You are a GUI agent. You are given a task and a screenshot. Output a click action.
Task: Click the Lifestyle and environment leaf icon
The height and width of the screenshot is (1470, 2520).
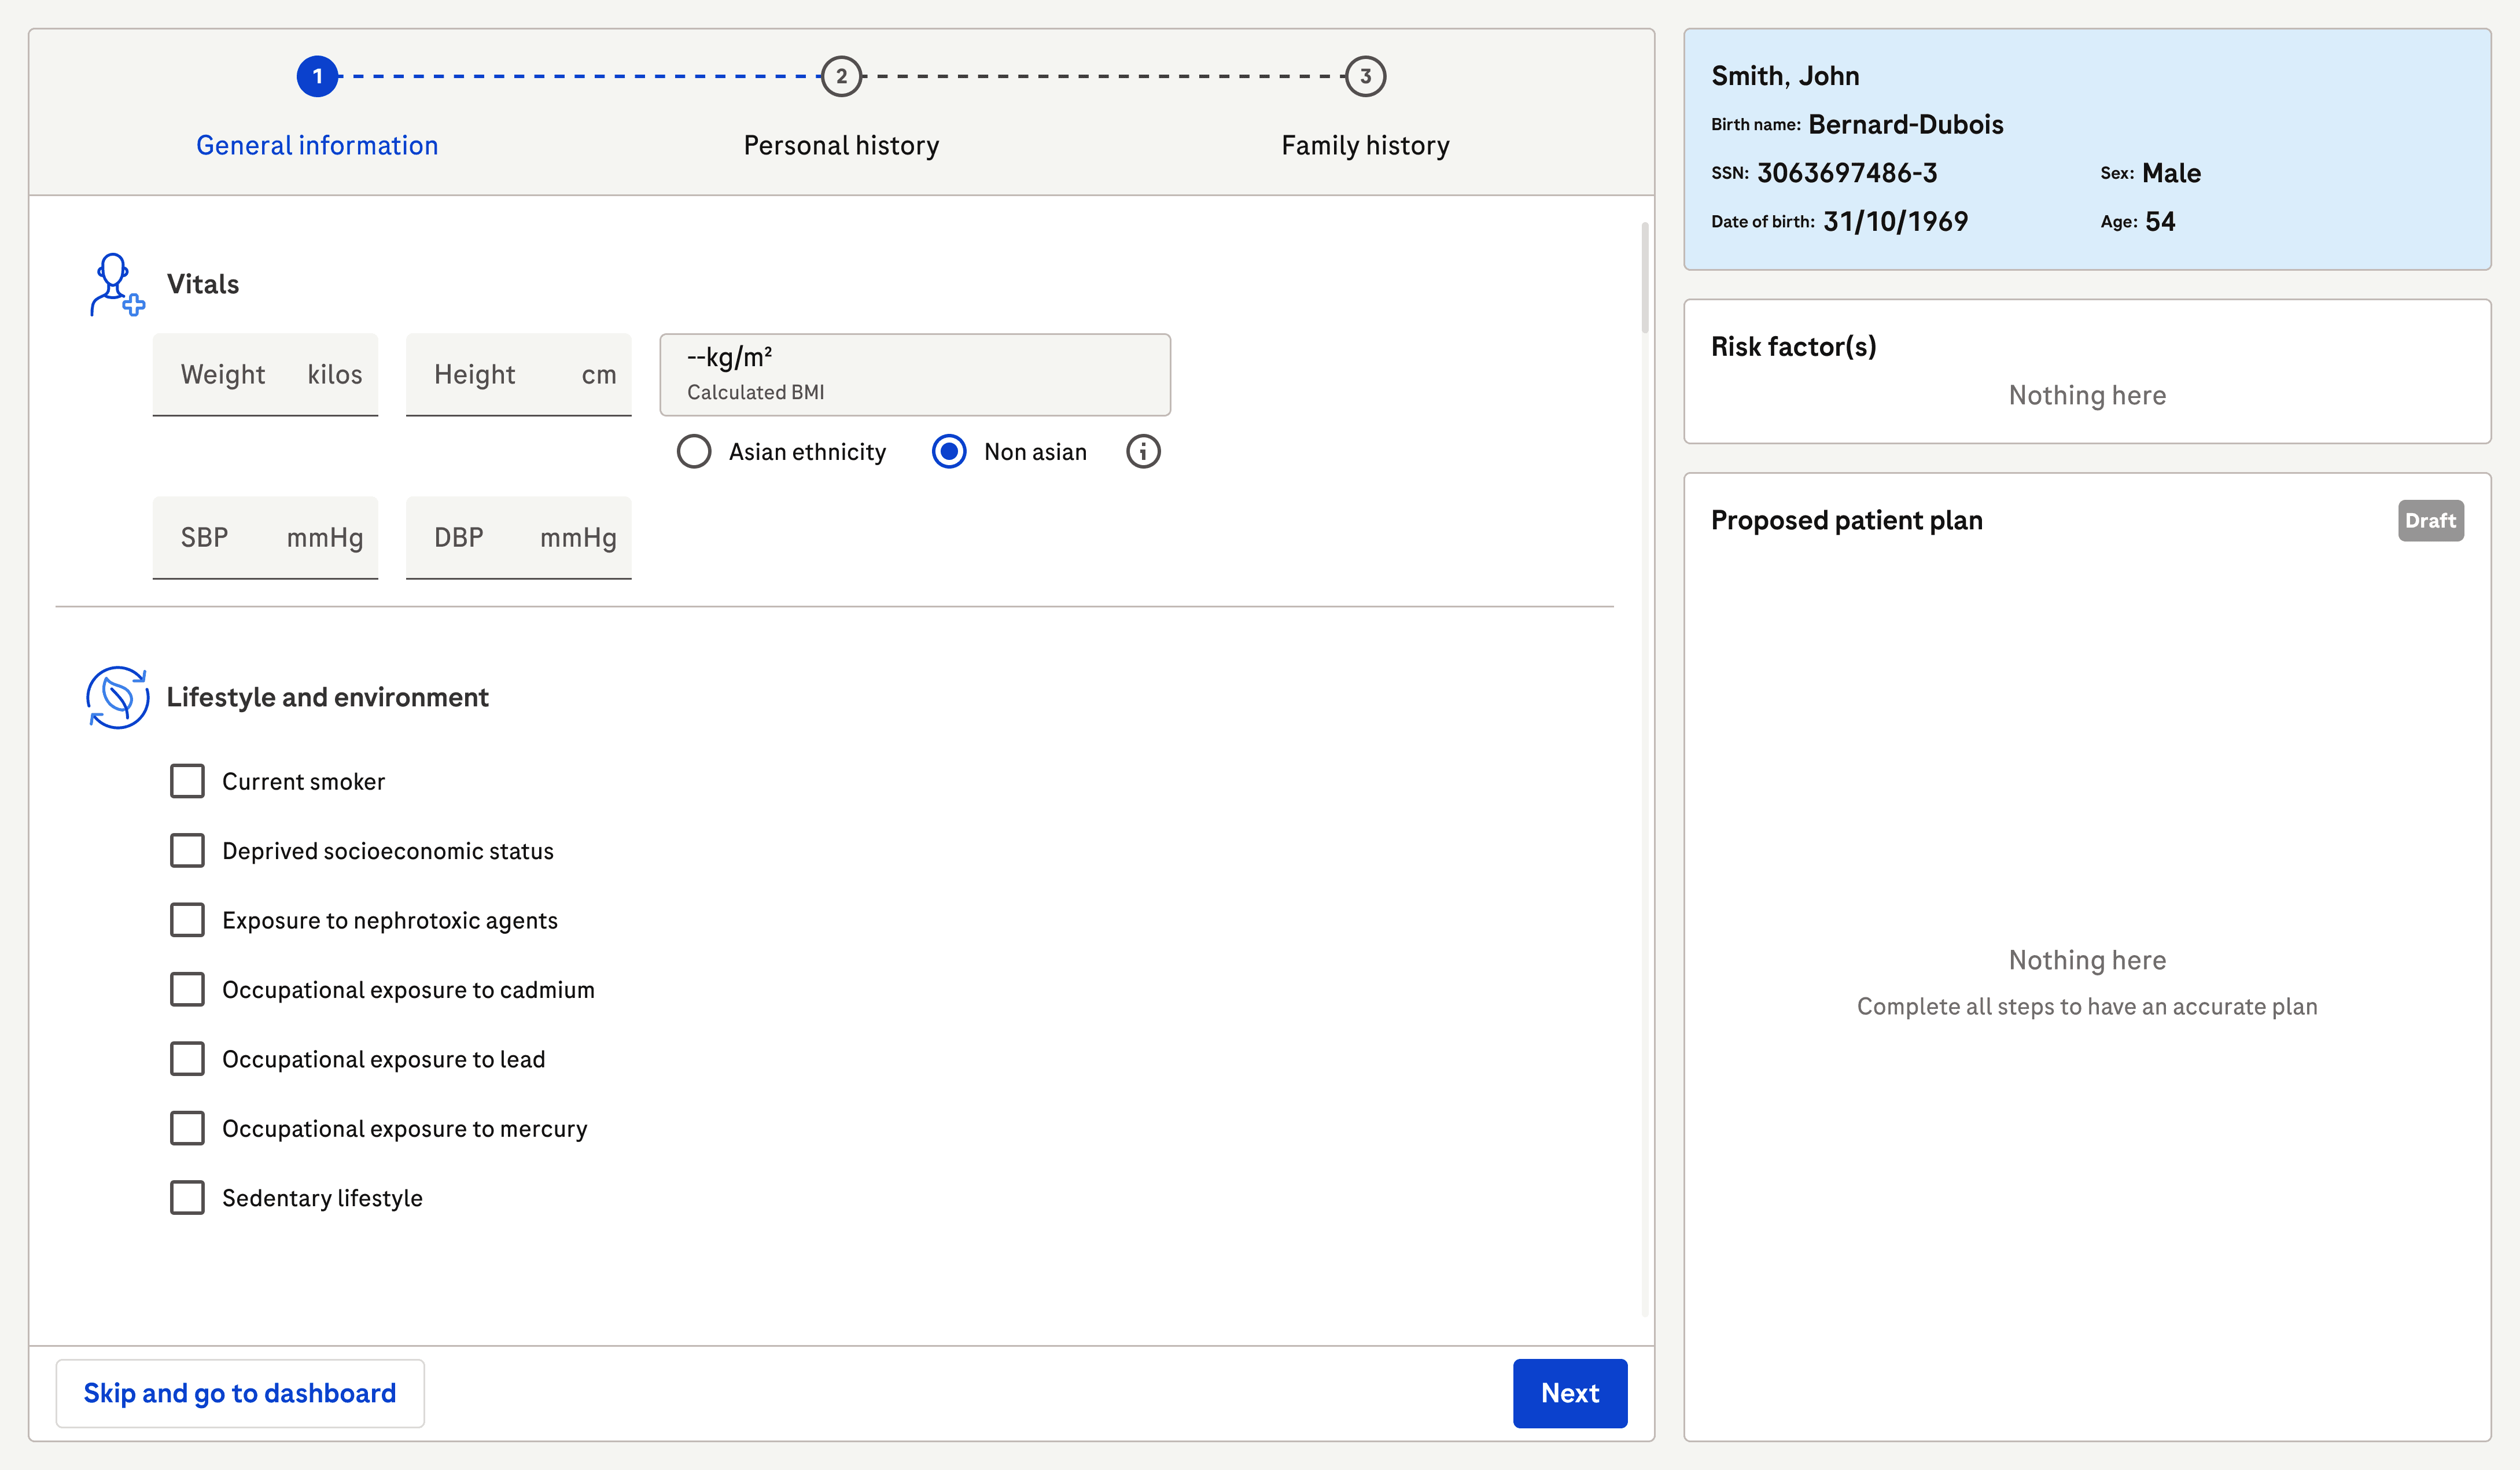[117, 697]
